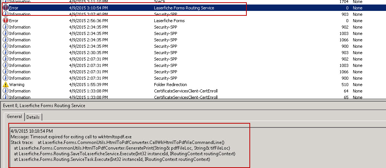
Task: Select the 'Laserfiche Forms' source at 2:56:36 PM
Action: click(169, 21)
